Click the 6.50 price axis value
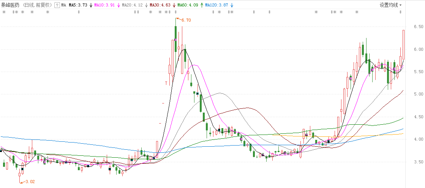The image size is (425, 188). coord(419,27)
